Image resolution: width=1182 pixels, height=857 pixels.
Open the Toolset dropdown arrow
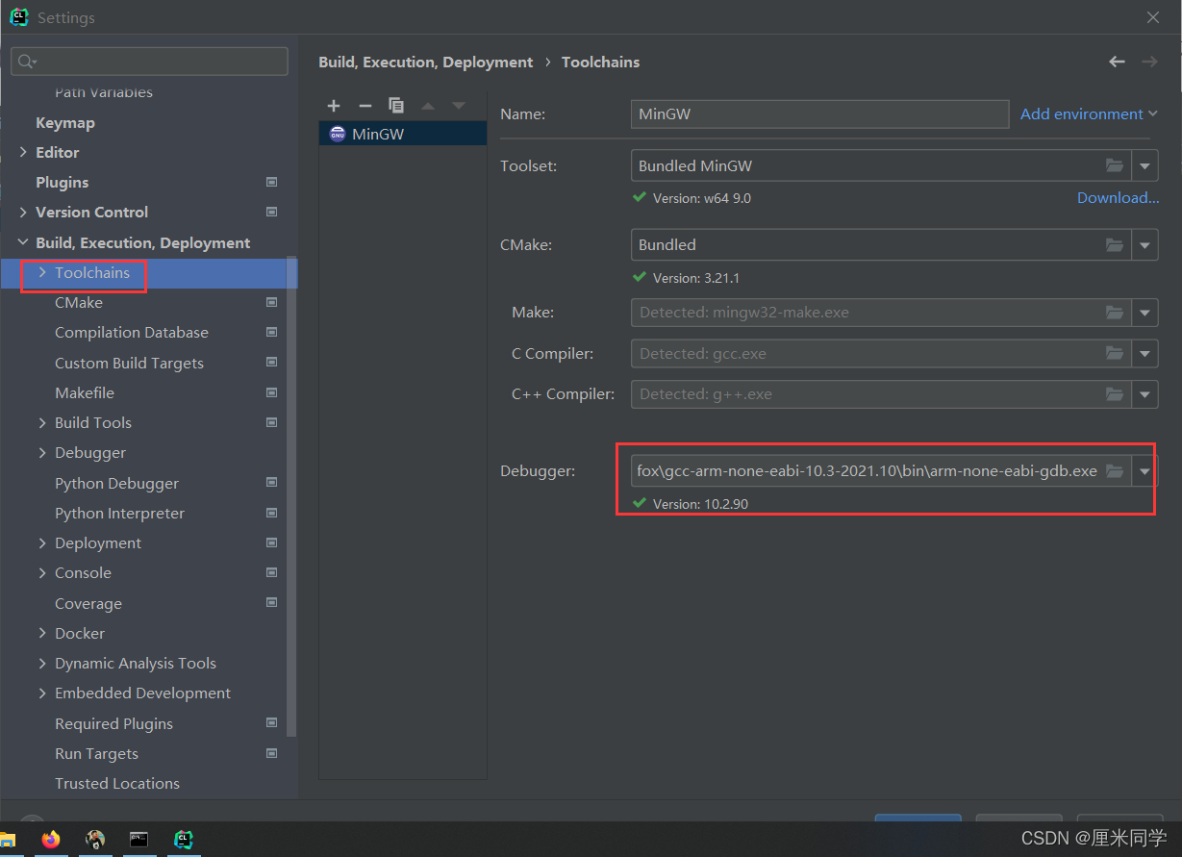(x=1144, y=165)
